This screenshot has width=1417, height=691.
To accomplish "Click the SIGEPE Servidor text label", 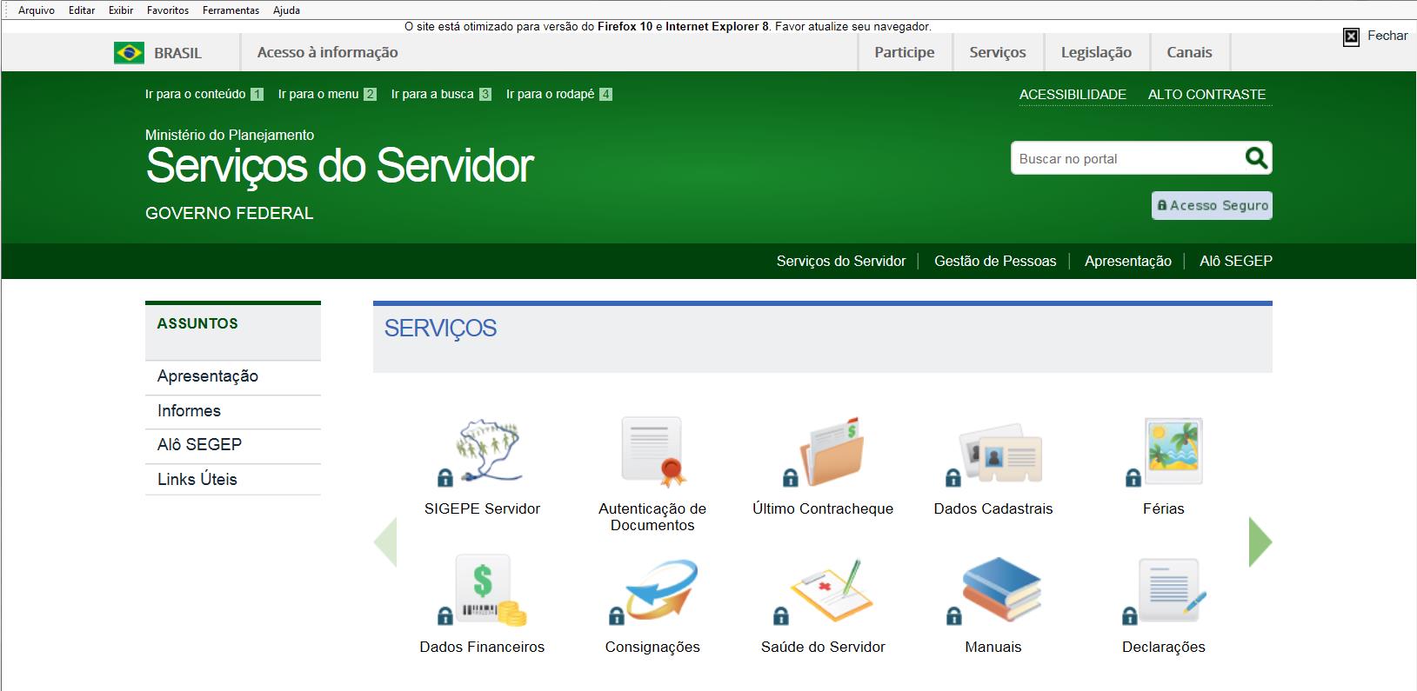I will [482, 508].
